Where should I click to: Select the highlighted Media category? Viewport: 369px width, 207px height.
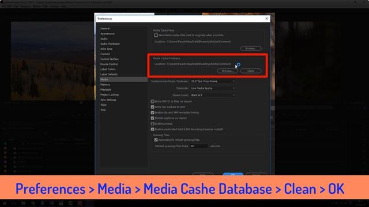[x=123, y=79]
